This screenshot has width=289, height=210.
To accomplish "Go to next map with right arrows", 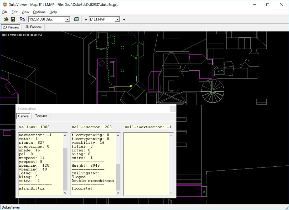I will (124, 19).
